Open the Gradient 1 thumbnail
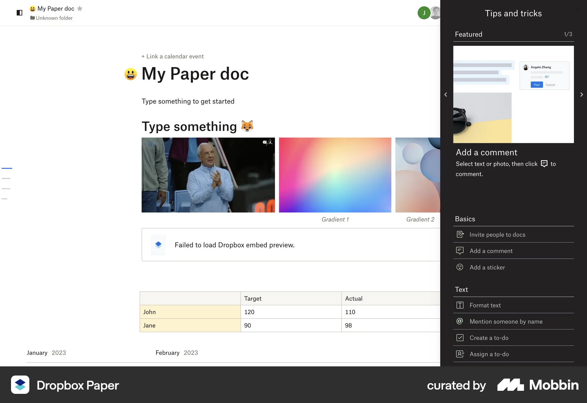 pyautogui.click(x=335, y=175)
